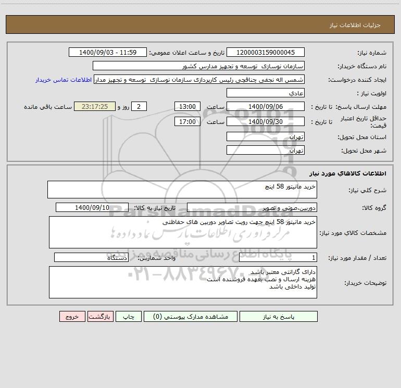Click the 'پاسخ به نیاز' button
The image size is (401, 388).
coord(279,317)
